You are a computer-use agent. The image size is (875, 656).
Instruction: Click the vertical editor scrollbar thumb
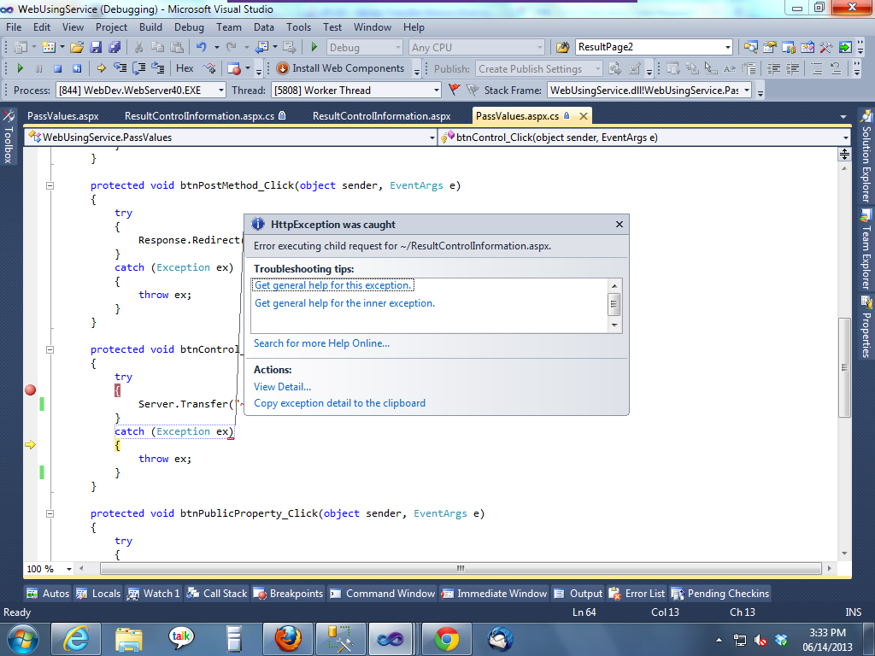click(844, 367)
